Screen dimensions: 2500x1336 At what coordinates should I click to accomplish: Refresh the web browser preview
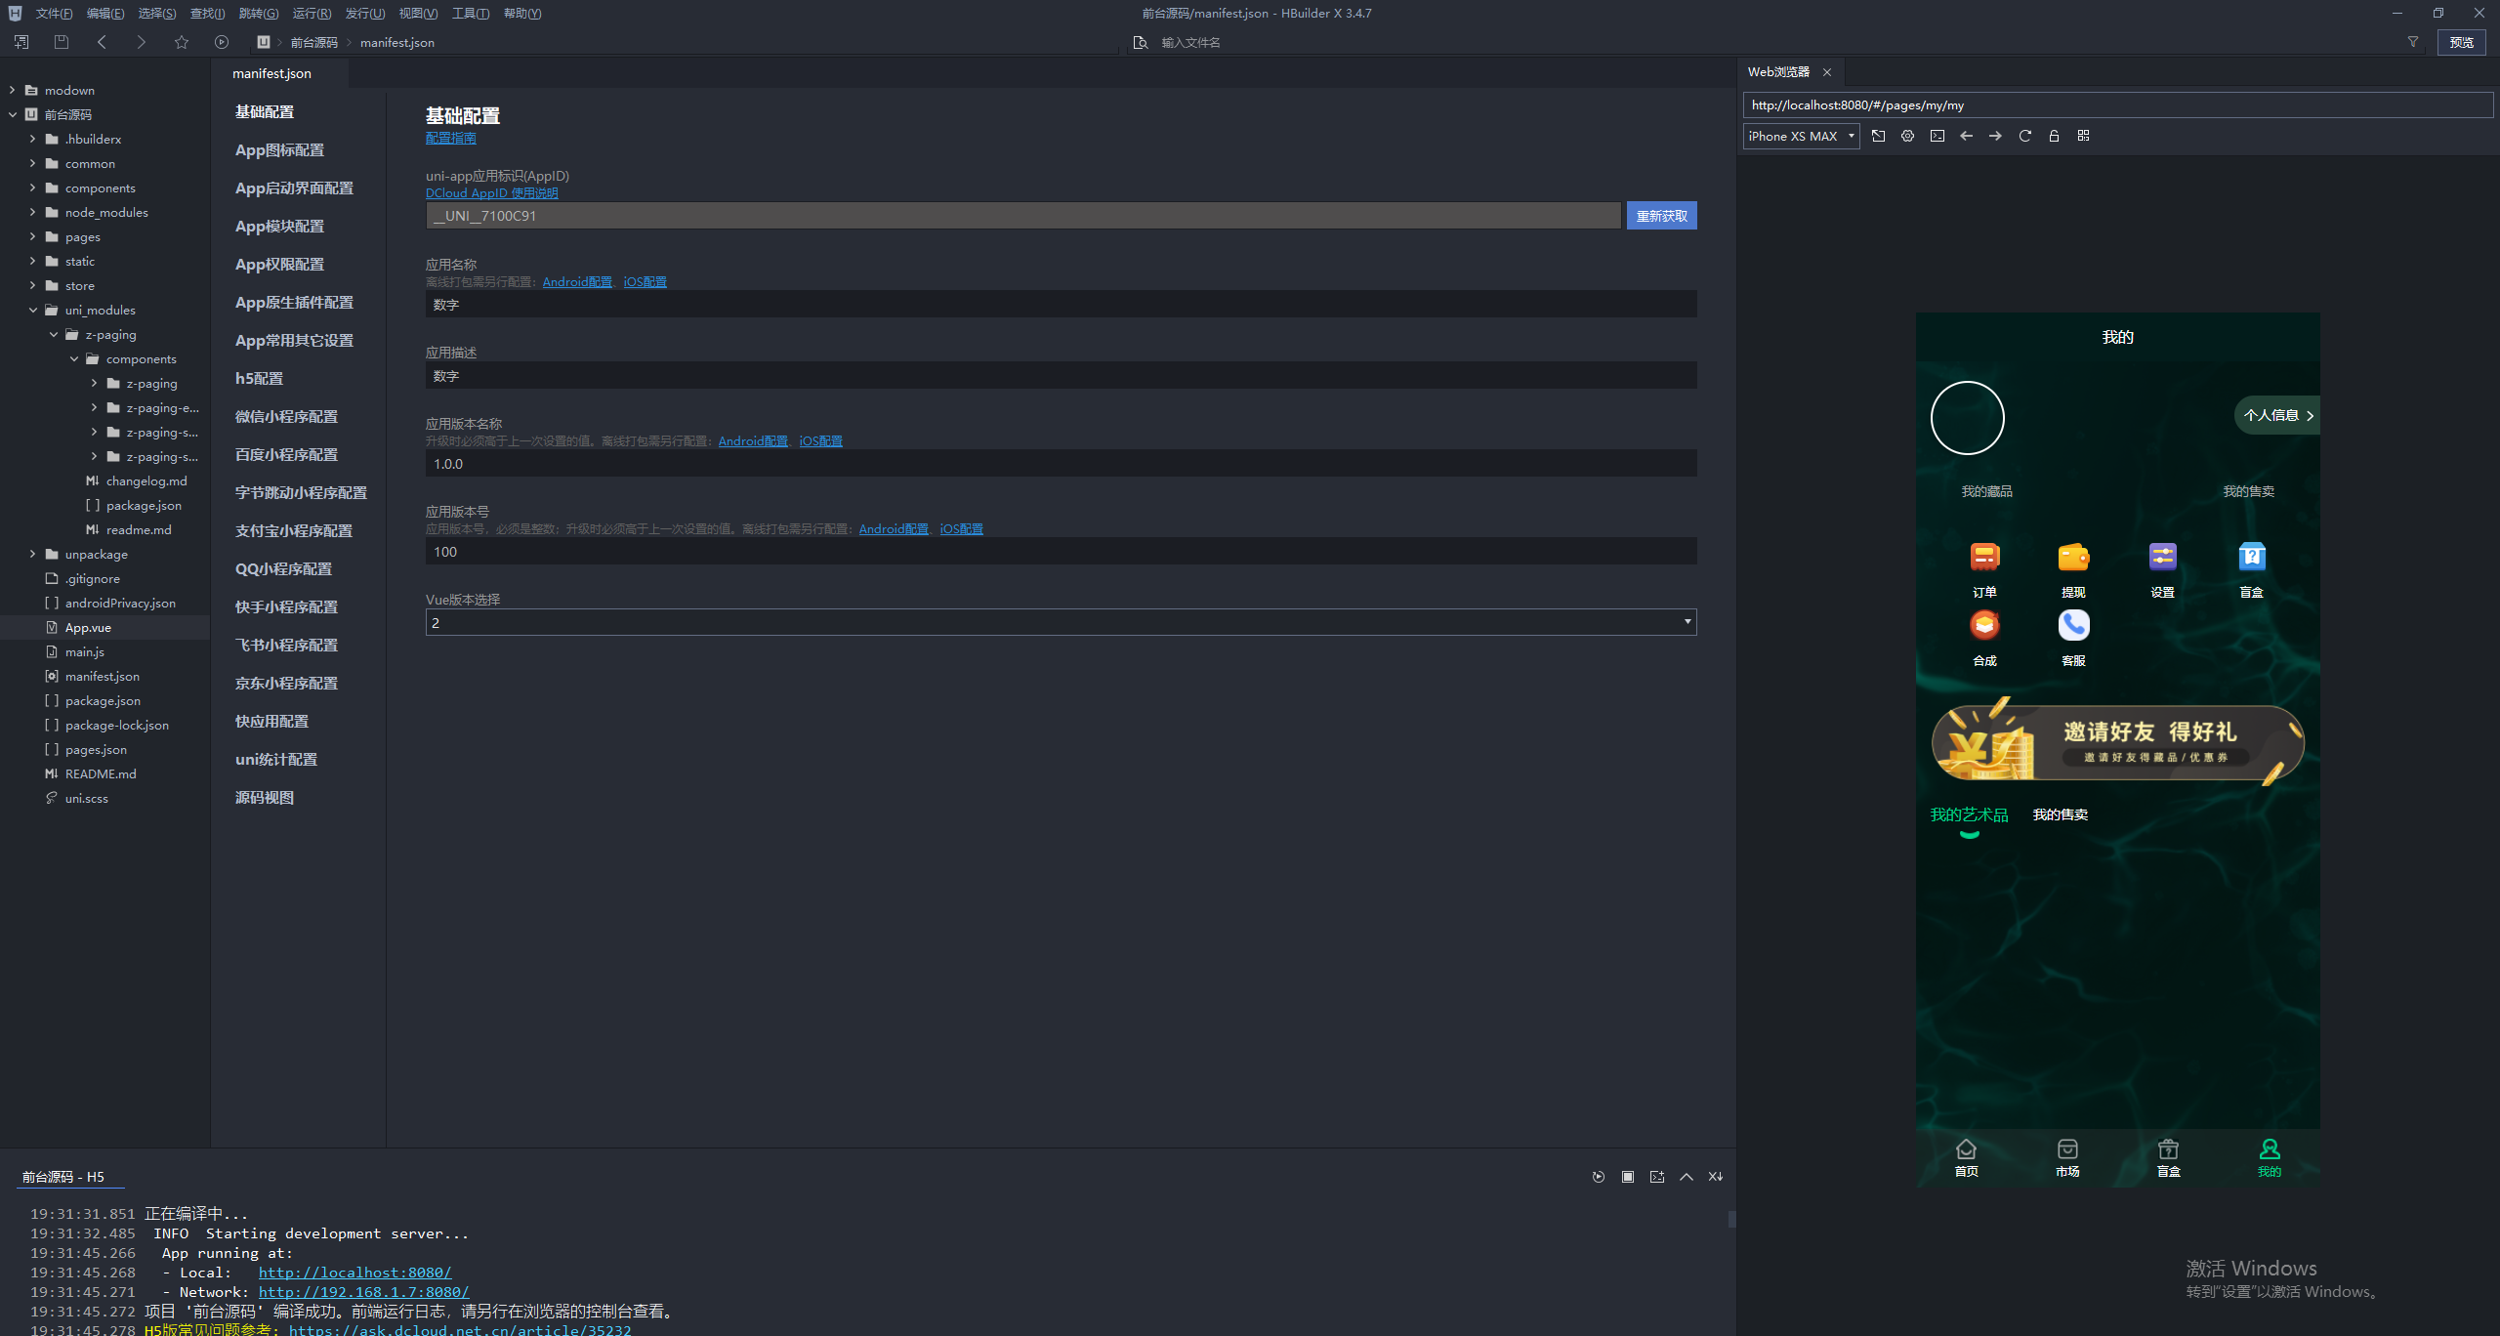click(2024, 136)
